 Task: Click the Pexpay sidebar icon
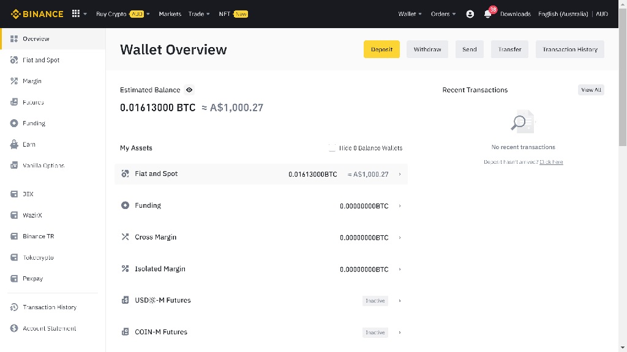14,279
